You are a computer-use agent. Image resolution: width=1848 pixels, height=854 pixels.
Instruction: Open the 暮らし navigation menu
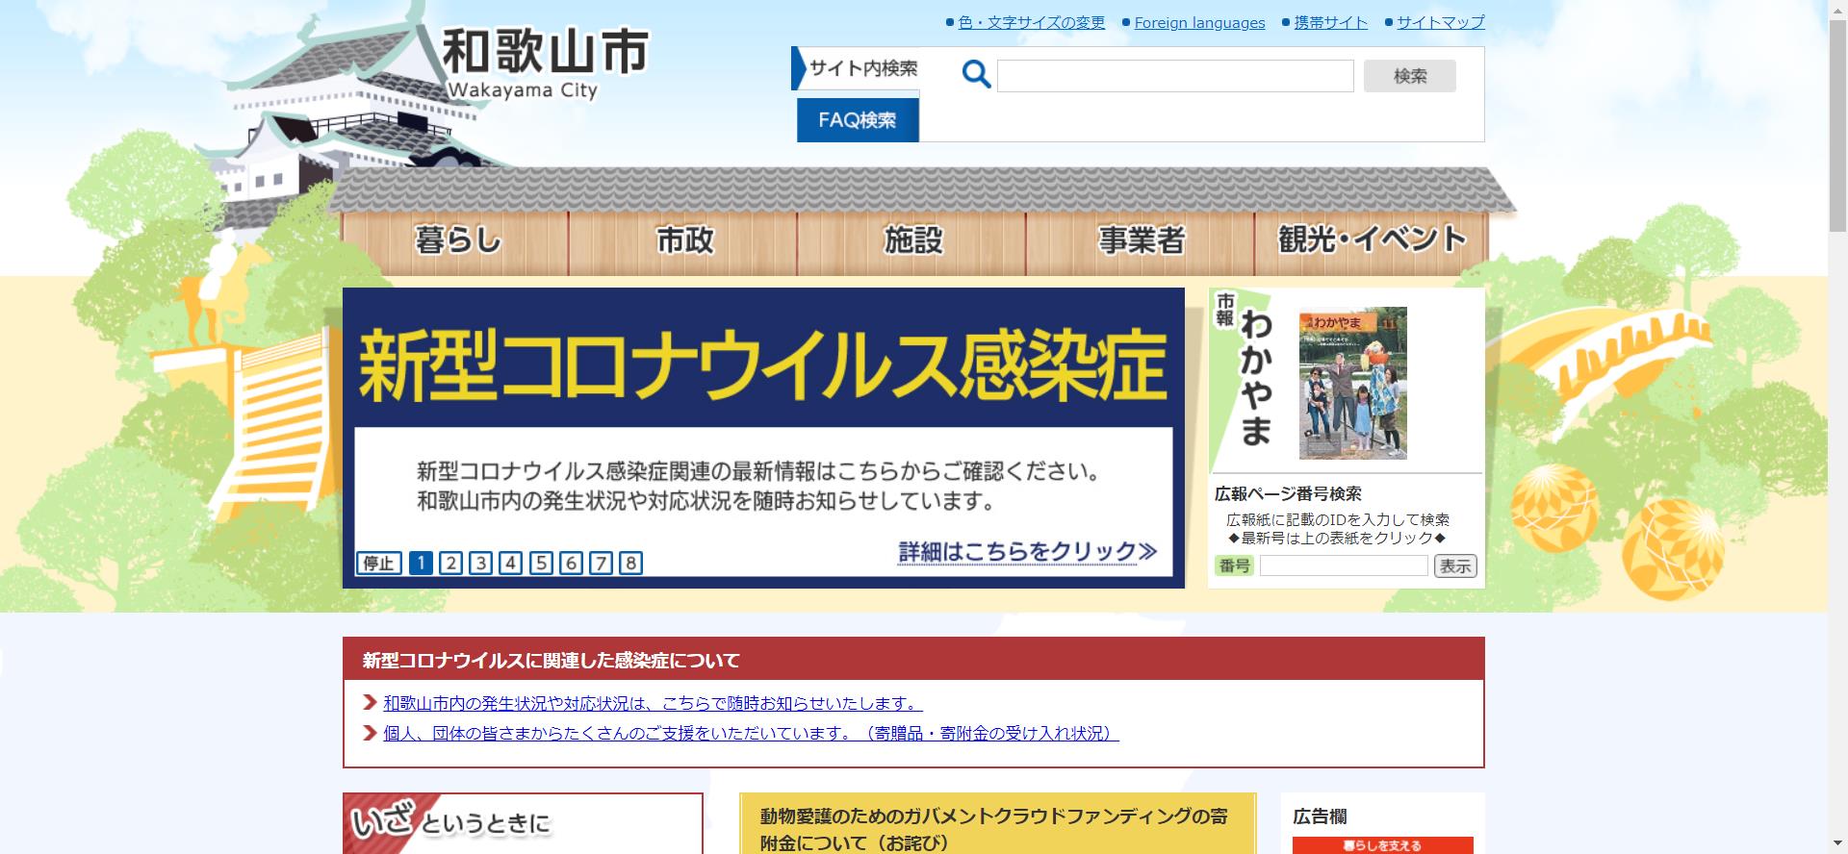click(457, 239)
